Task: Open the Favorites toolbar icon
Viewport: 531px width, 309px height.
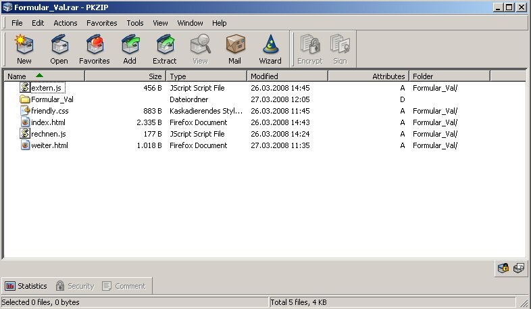Action: (x=94, y=49)
